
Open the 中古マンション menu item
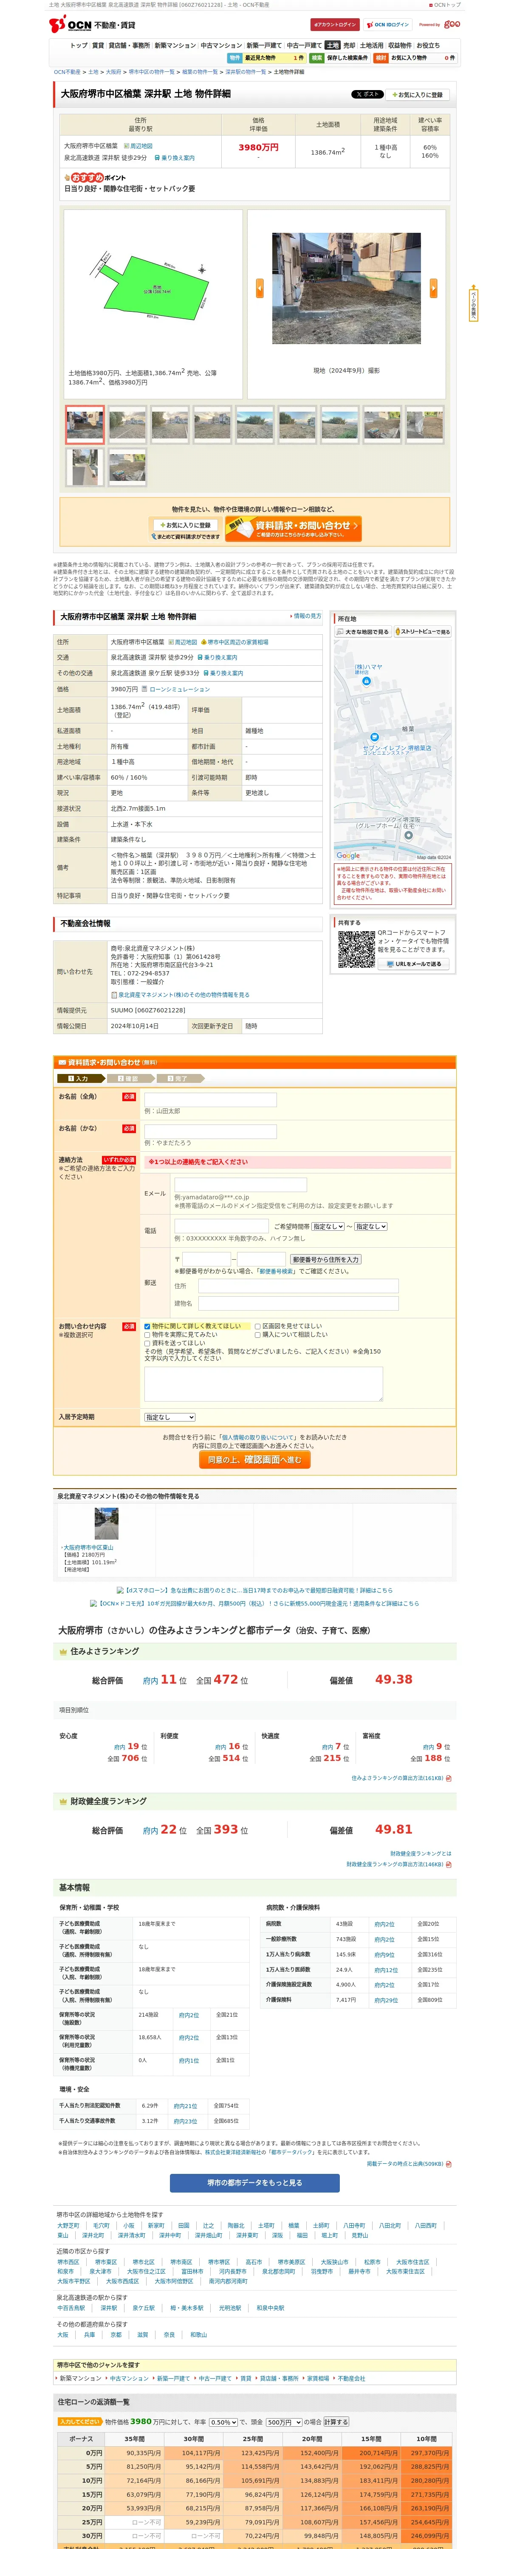[221, 45]
